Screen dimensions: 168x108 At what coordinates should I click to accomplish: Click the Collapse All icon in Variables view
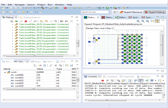pyautogui.click(x=45, y=66)
